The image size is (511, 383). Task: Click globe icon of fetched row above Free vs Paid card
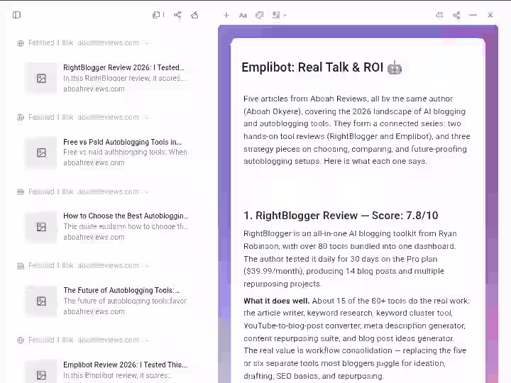(21, 117)
